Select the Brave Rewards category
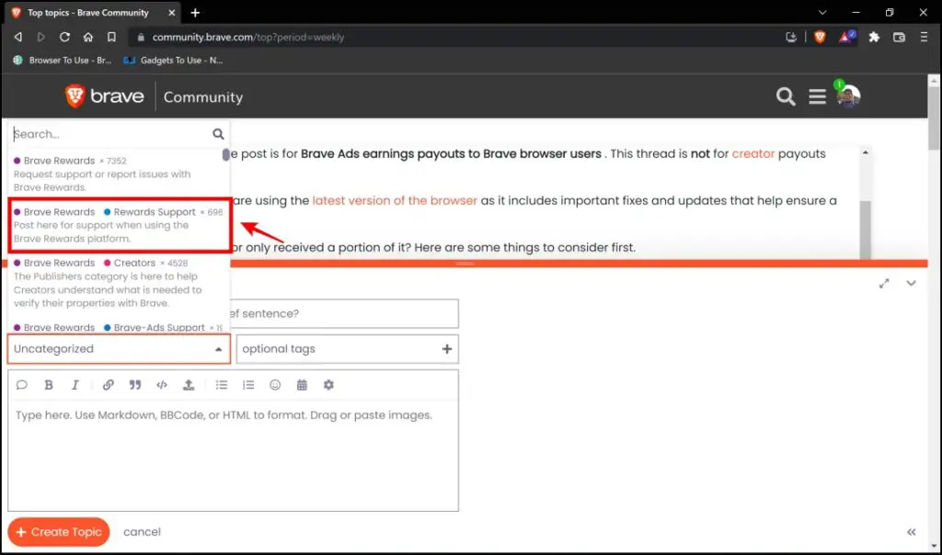This screenshot has width=942, height=555. [119, 174]
